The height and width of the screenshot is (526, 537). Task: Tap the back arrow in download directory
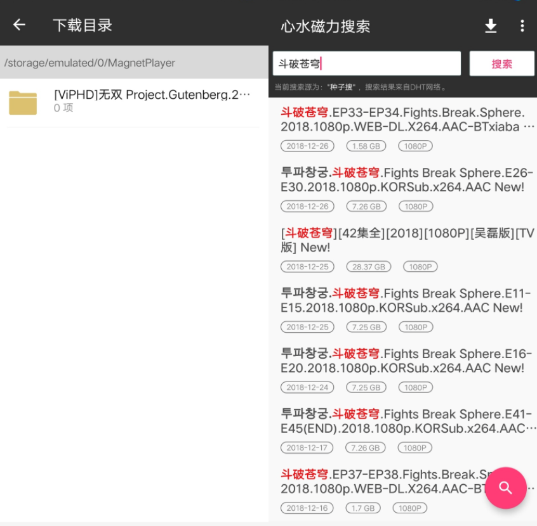tap(20, 25)
